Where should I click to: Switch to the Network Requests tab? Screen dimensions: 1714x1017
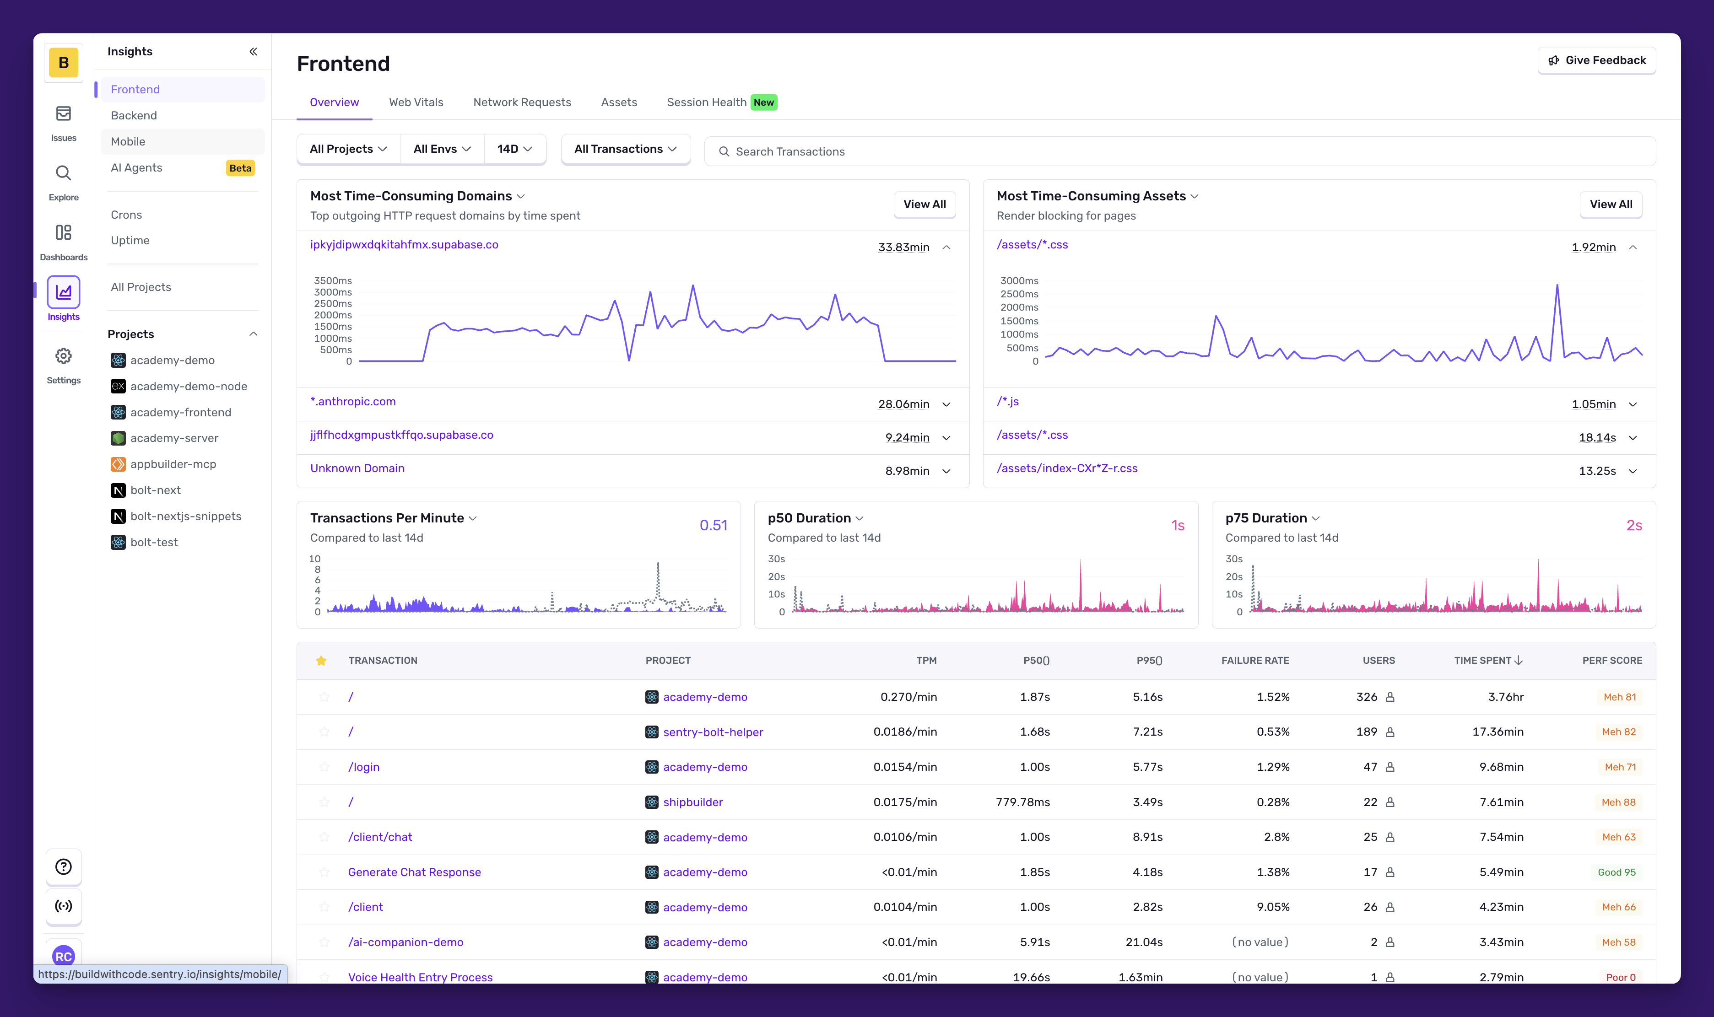[x=522, y=102]
